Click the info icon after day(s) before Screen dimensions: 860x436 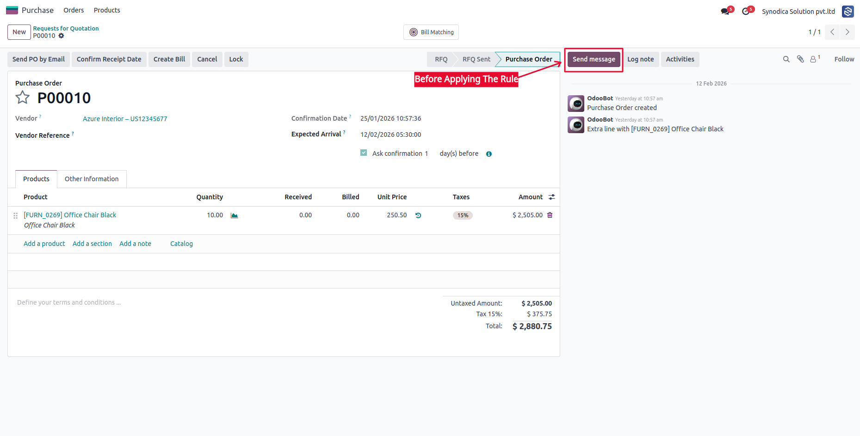pyautogui.click(x=489, y=154)
